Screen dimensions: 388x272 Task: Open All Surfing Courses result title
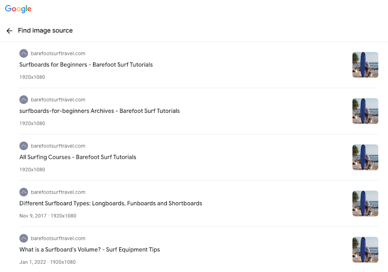click(78, 157)
